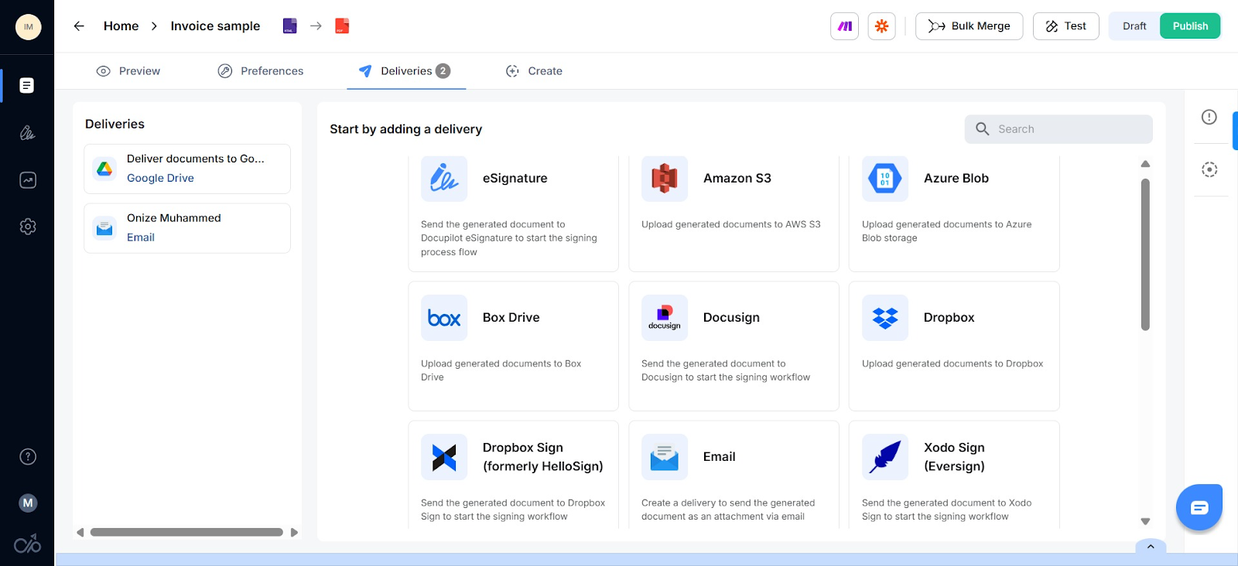Click Invoice sample breadcrumb title
This screenshot has width=1238, height=566.
point(215,26)
